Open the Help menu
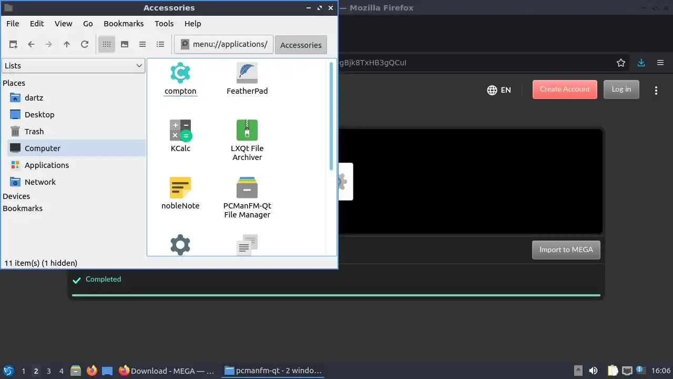The image size is (673, 379). [x=192, y=24]
